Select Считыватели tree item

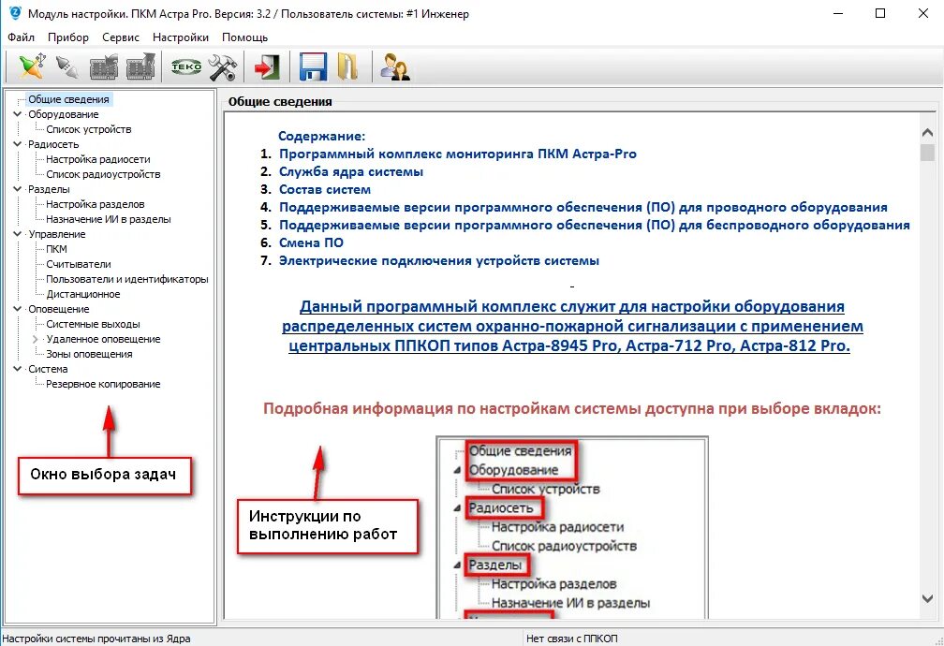(x=79, y=264)
